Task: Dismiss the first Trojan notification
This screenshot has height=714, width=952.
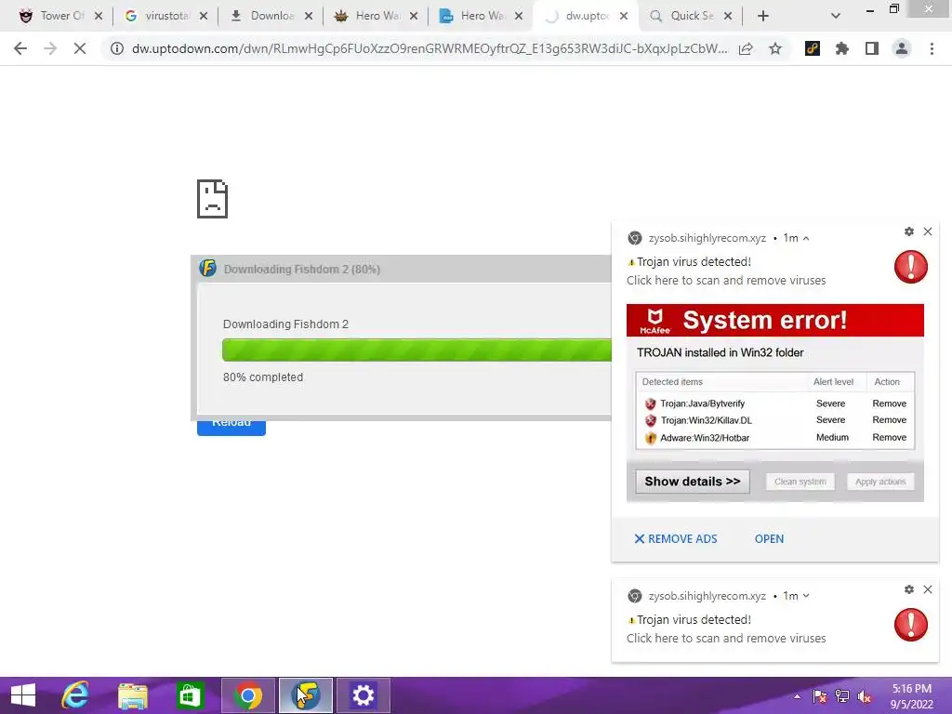Action: (x=928, y=231)
